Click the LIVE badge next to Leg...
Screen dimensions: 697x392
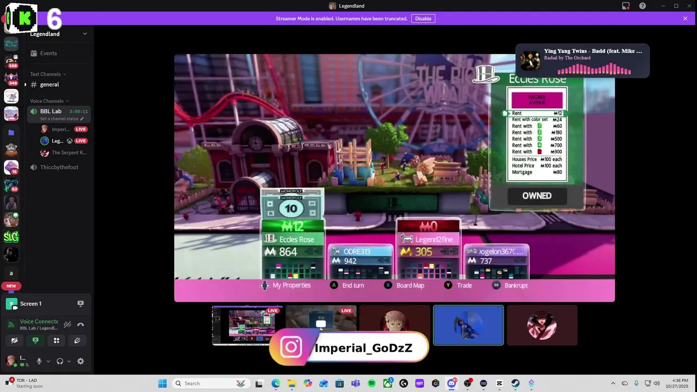(81, 141)
